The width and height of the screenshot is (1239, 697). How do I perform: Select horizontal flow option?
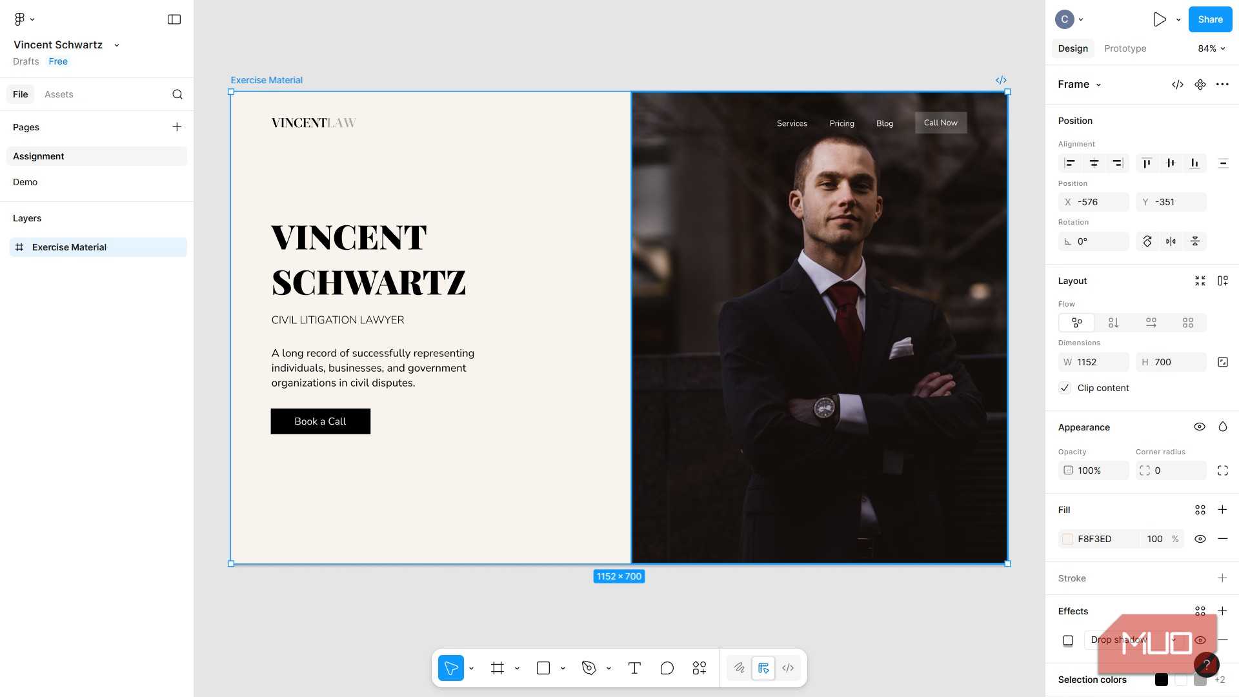coord(1151,323)
